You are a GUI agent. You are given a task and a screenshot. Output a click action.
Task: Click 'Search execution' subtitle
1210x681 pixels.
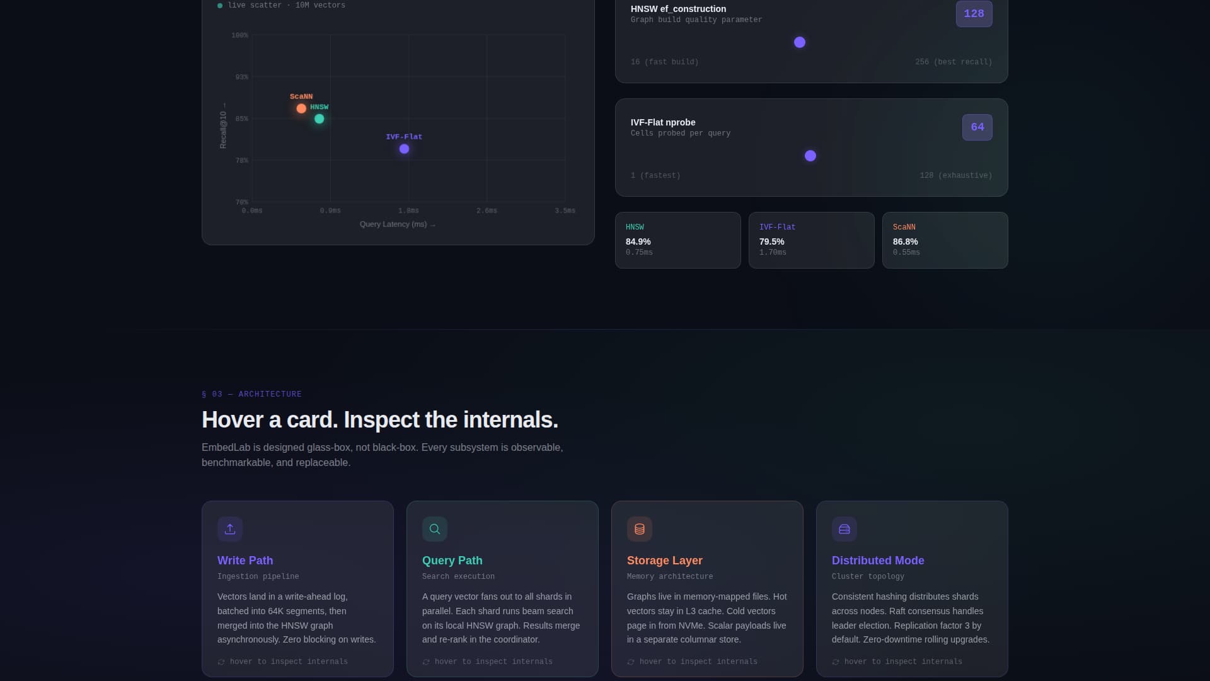tap(458, 576)
